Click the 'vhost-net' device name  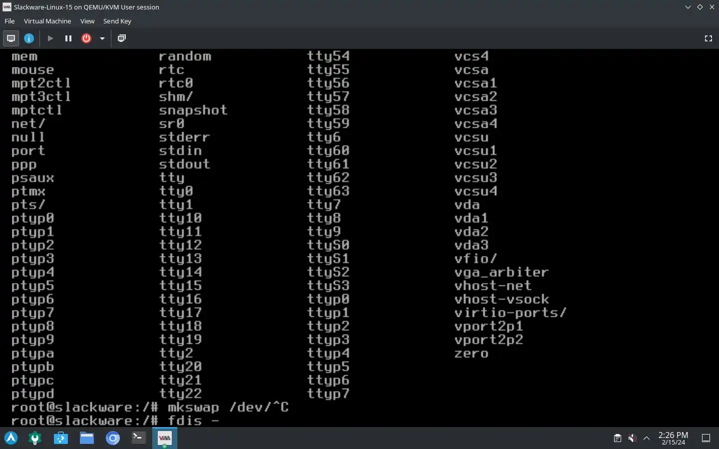[x=493, y=286]
